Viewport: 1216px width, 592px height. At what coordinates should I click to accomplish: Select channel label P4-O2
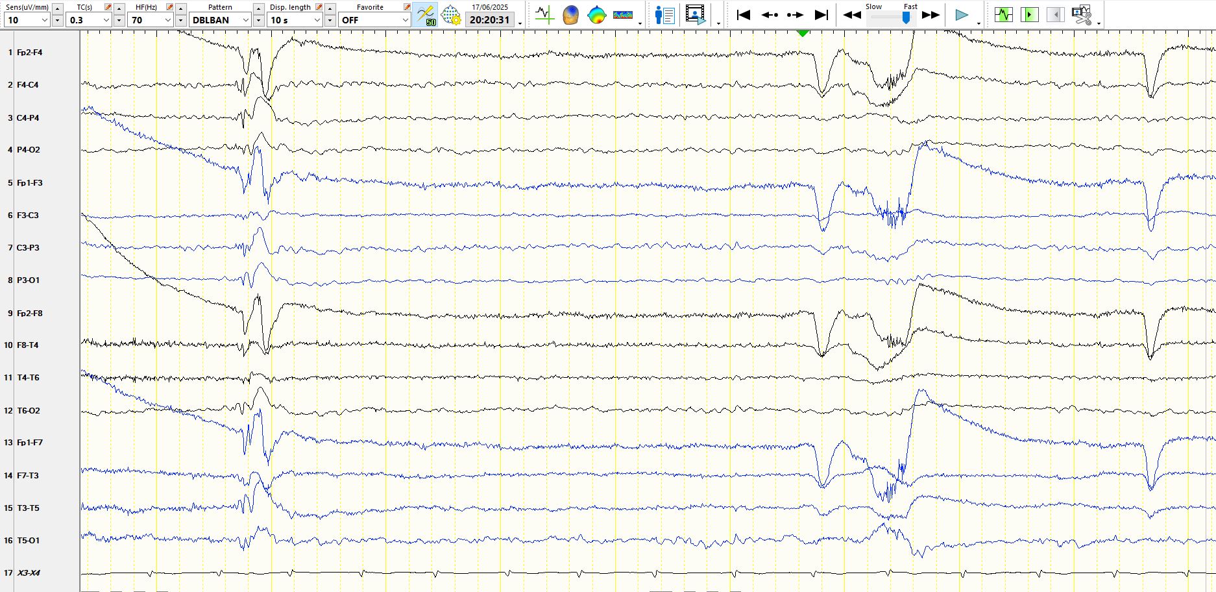(x=28, y=150)
